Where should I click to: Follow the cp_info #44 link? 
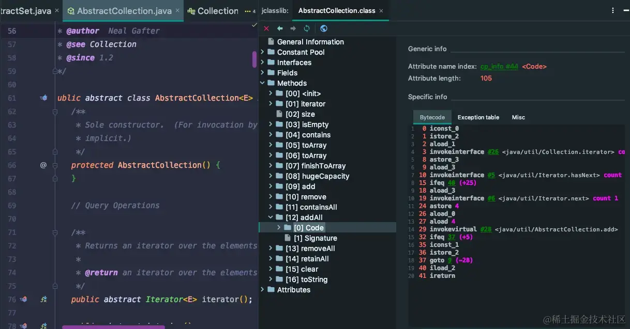(499, 67)
